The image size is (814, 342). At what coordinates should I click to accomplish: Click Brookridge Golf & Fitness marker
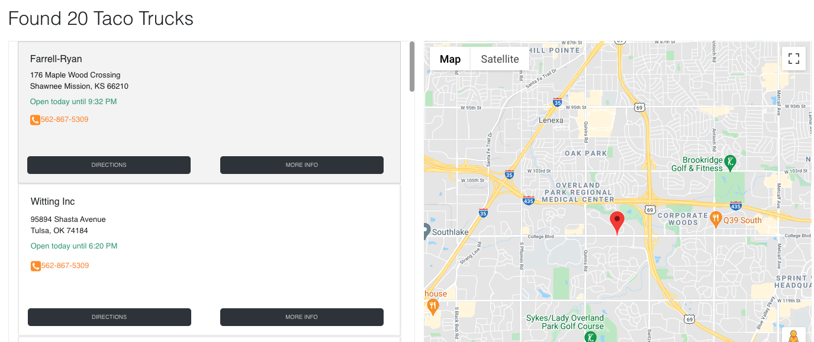(x=731, y=162)
